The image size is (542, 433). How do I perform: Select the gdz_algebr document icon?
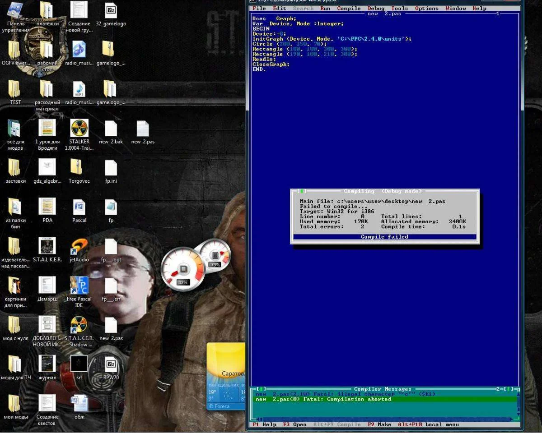click(47, 171)
